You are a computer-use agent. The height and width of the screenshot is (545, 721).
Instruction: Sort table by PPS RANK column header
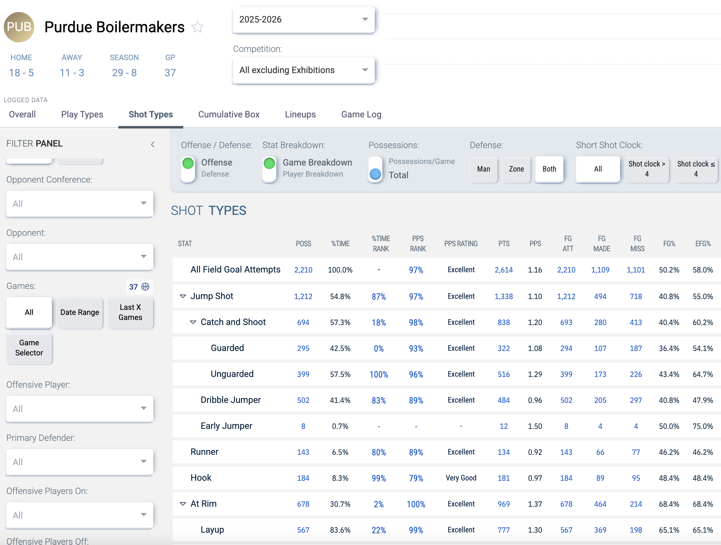tap(417, 243)
